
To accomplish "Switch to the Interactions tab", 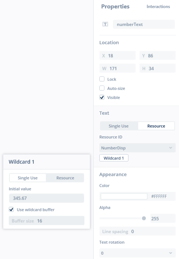I will (158, 7).
